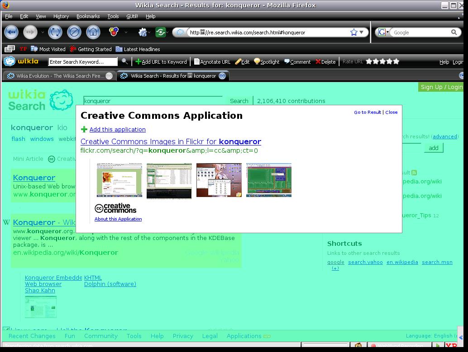
Task: Click the Dolphin (software) link
Action: pyautogui.click(x=110, y=284)
